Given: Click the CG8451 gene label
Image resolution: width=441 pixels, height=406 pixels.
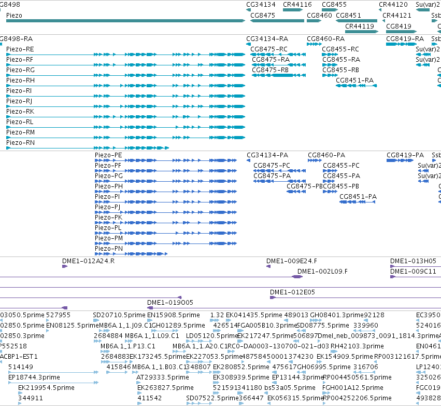Looking at the screenshot, I should coord(348,16).
